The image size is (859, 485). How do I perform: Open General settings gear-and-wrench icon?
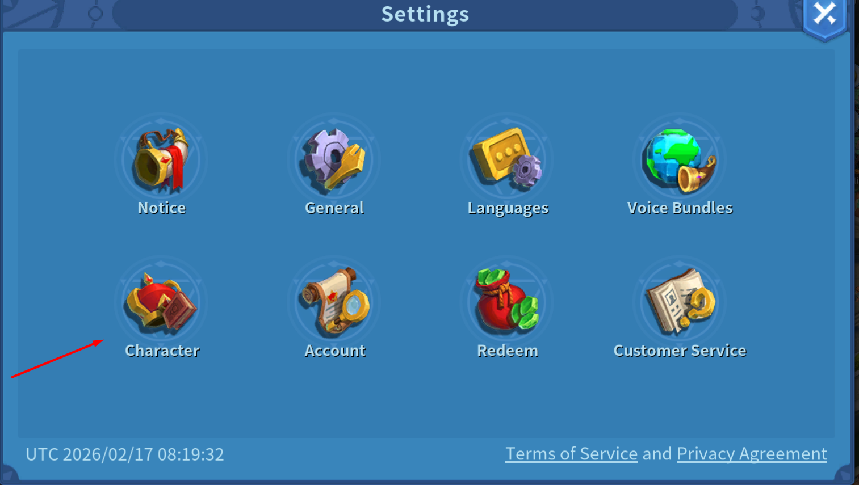pos(334,159)
